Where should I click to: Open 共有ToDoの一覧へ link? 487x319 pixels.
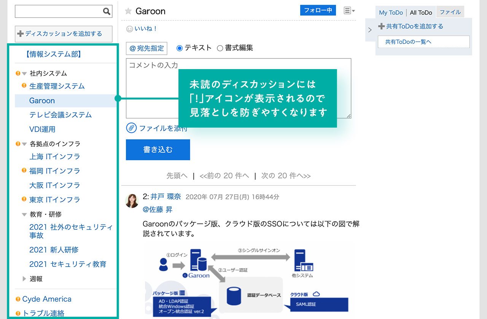pyautogui.click(x=408, y=42)
